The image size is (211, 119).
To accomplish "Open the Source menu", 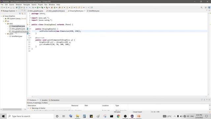I will [12, 5].
